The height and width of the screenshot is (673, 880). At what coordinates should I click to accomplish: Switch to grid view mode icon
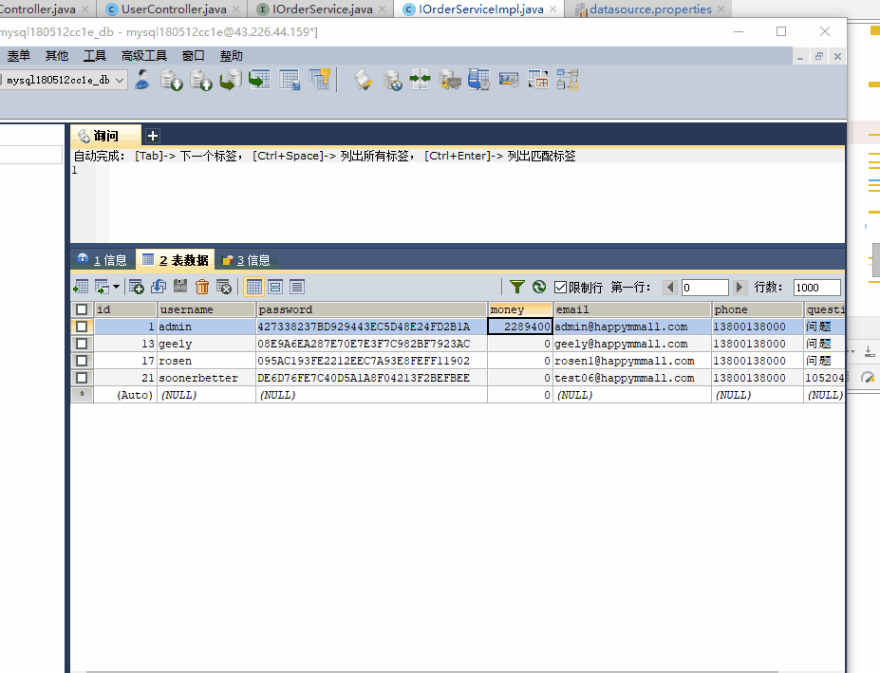point(253,287)
